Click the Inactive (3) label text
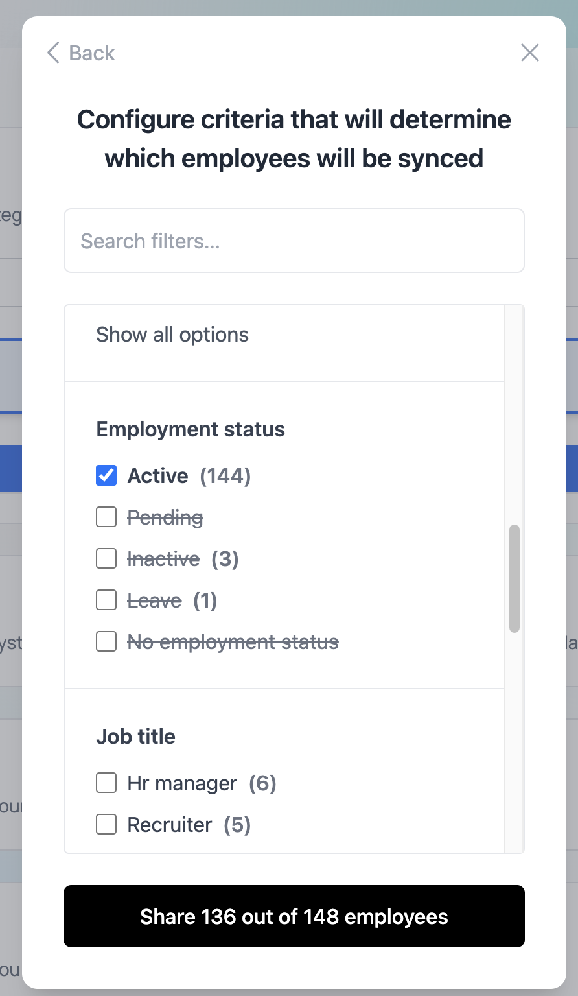This screenshot has width=578, height=996. (x=183, y=559)
